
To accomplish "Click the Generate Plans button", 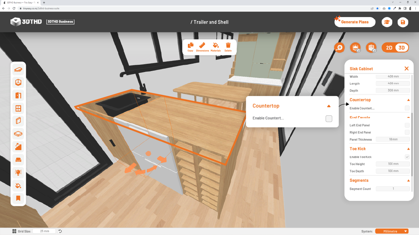I will pyautogui.click(x=355, y=22).
